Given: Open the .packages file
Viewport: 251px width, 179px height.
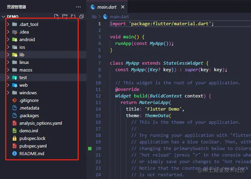Looking at the screenshot, I should (x=29, y=116).
